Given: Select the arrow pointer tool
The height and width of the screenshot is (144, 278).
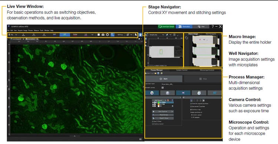Looking at the screenshot, I should pyautogui.click(x=136, y=35).
